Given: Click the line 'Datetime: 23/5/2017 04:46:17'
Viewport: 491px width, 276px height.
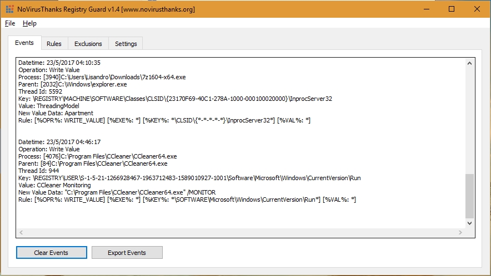Looking at the screenshot, I should coord(59,142).
